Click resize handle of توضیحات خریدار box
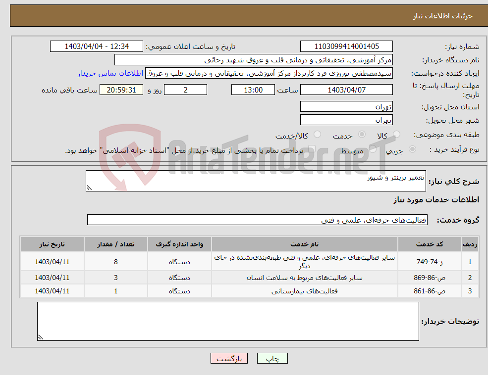The width and height of the screenshot is (488, 375). (41, 337)
